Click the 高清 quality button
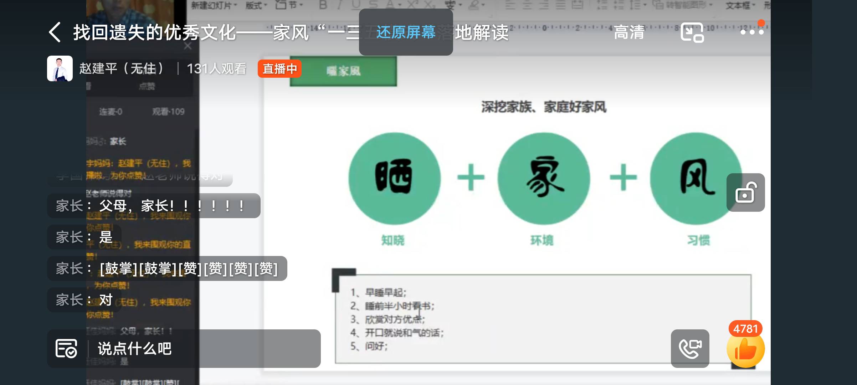 point(629,32)
